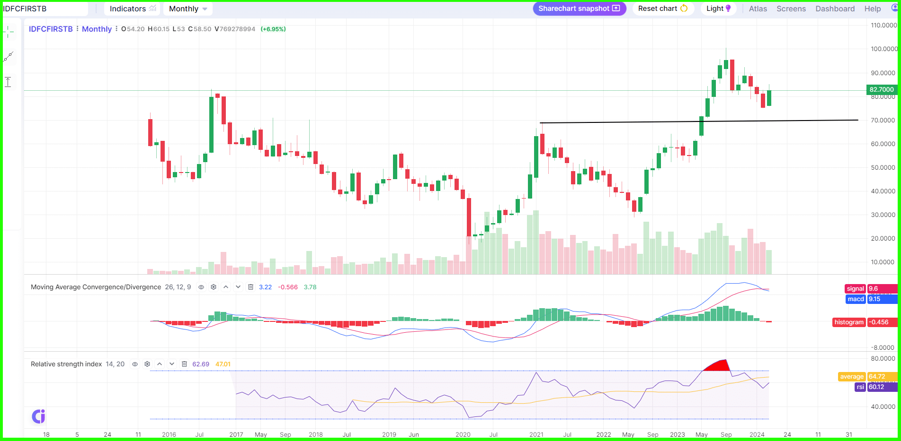Click the 100.0000 price axis label
901x441 pixels.
coord(884,49)
